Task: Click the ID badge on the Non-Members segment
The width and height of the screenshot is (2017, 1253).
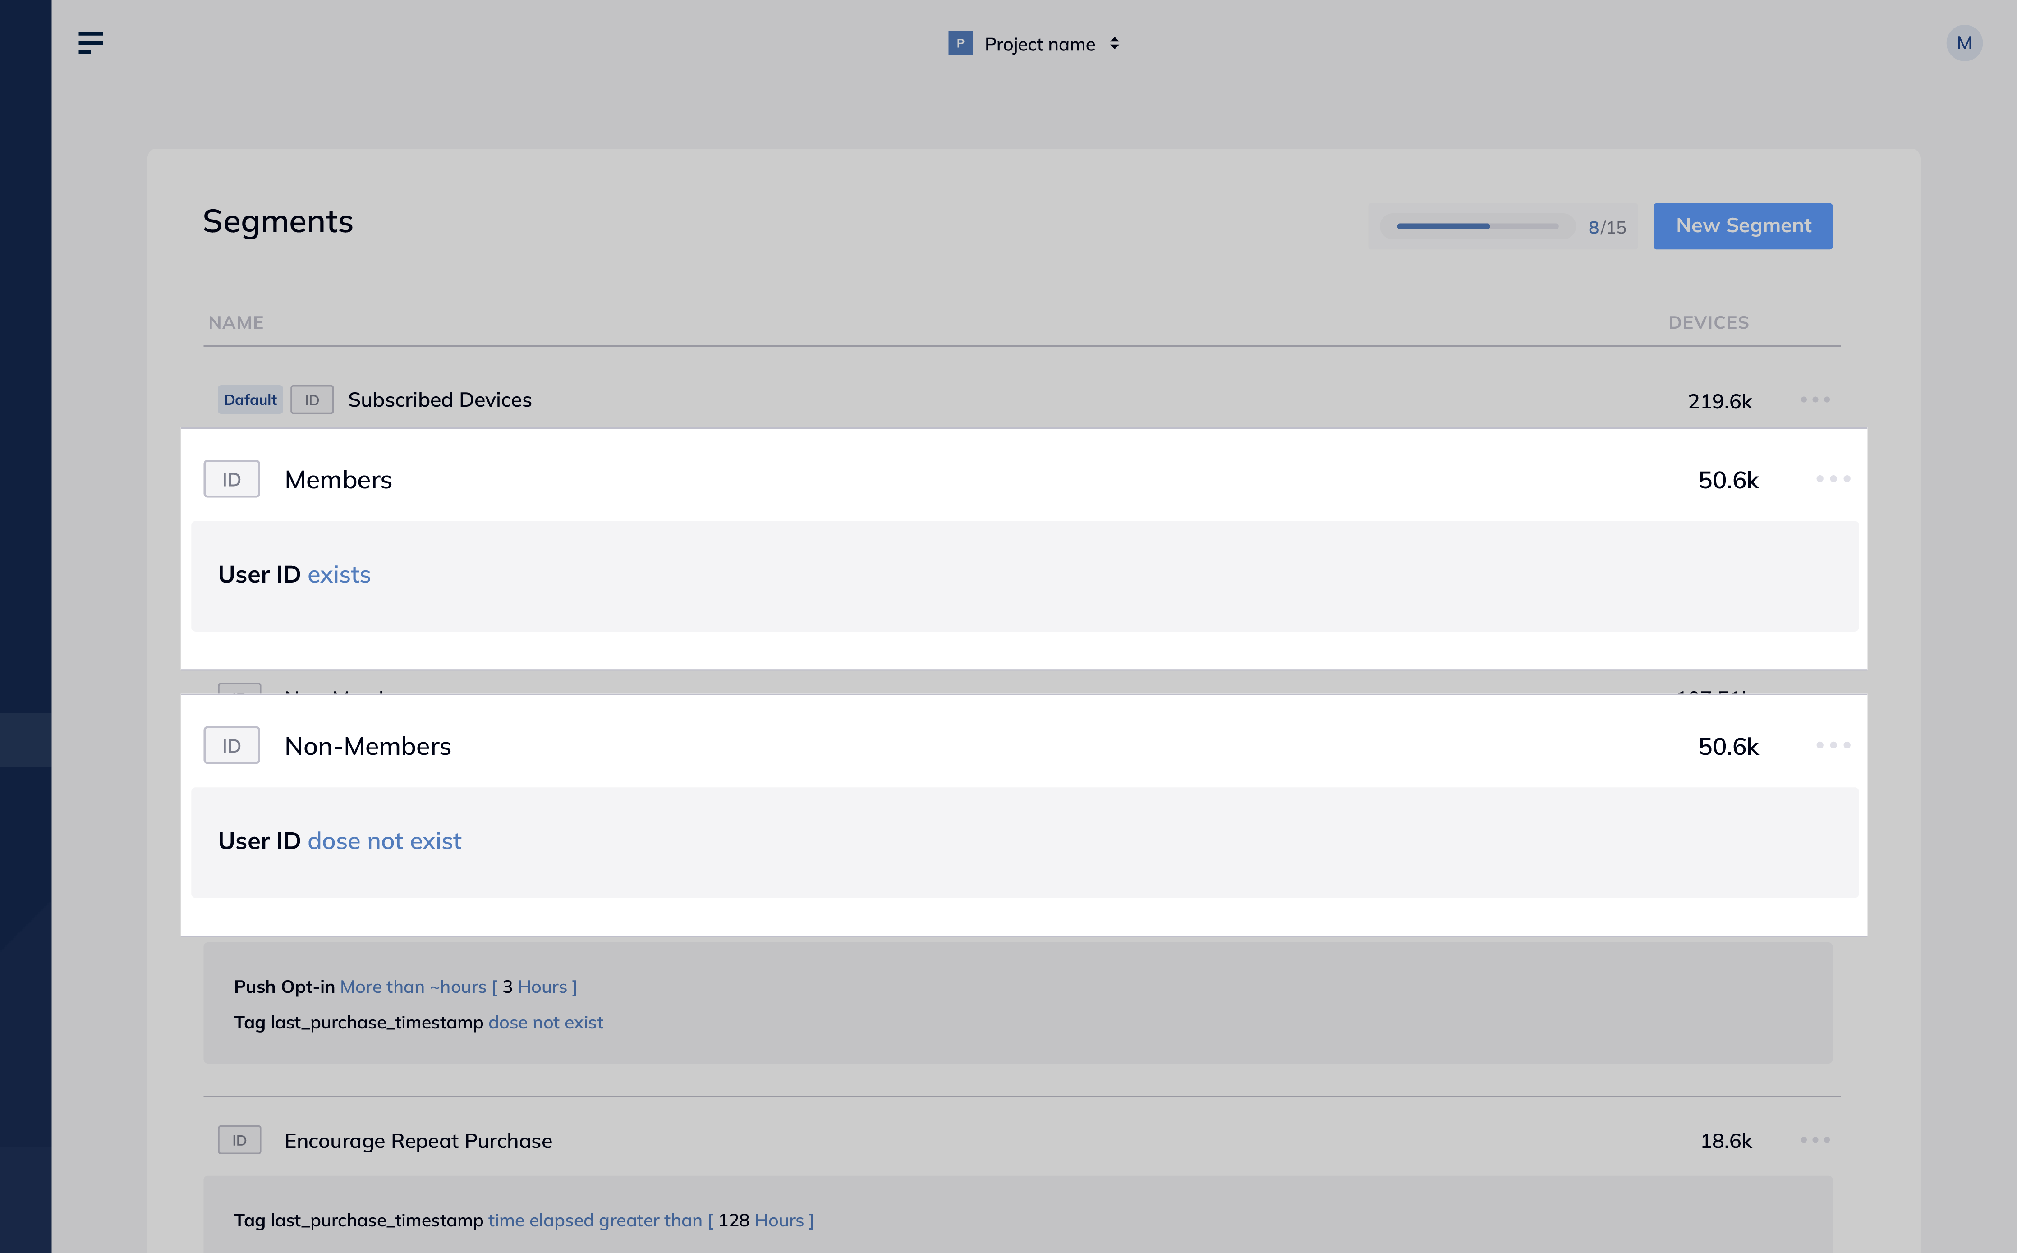Action: coord(231,745)
